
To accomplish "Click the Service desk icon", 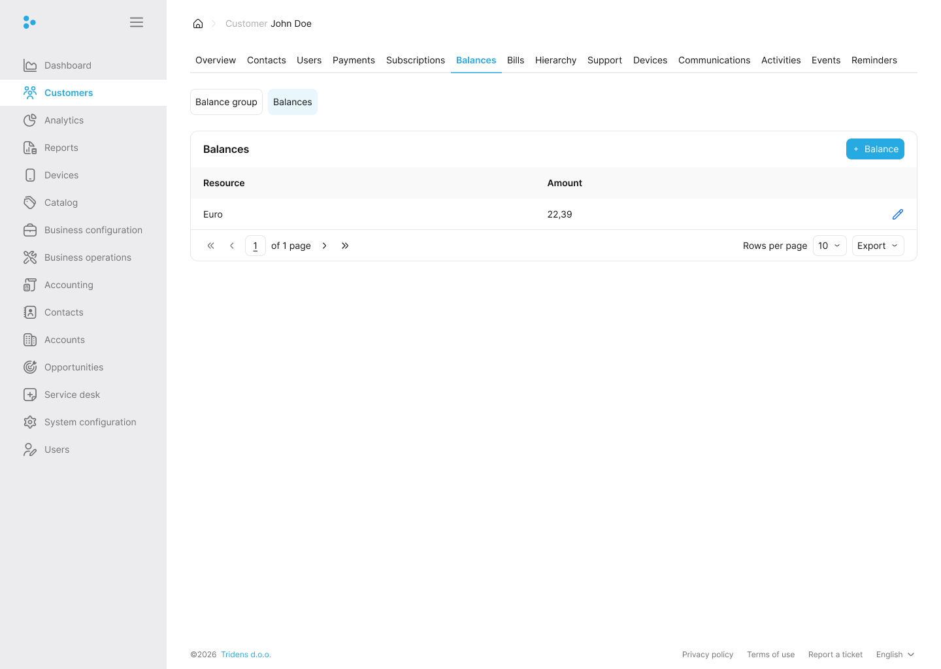I will pyautogui.click(x=30, y=395).
